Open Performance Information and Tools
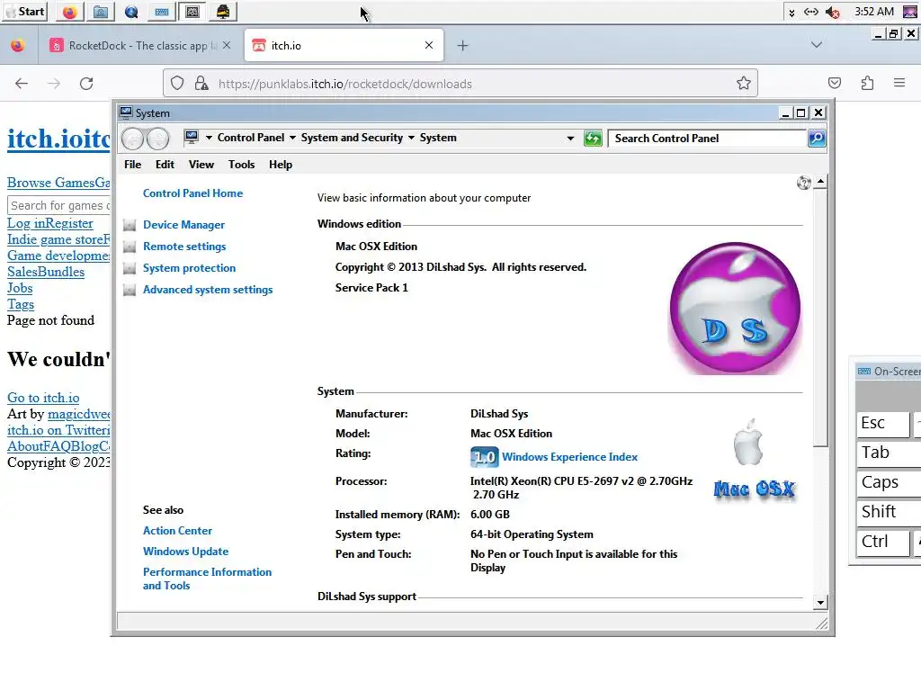The width and height of the screenshot is (921, 691). (208, 579)
